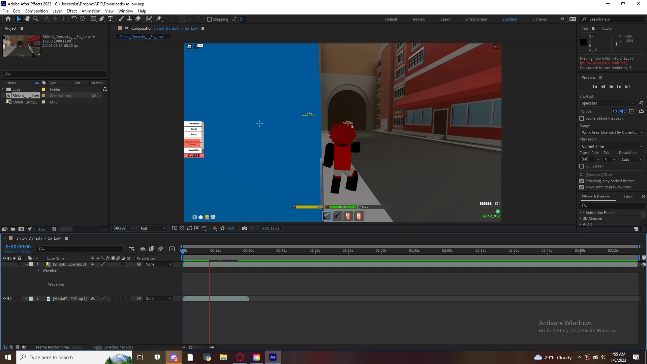
Task: Select the Type tool
Action: (110, 19)
